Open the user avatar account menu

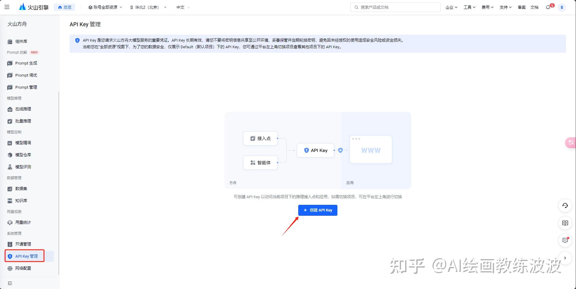[x=562, y=7]
